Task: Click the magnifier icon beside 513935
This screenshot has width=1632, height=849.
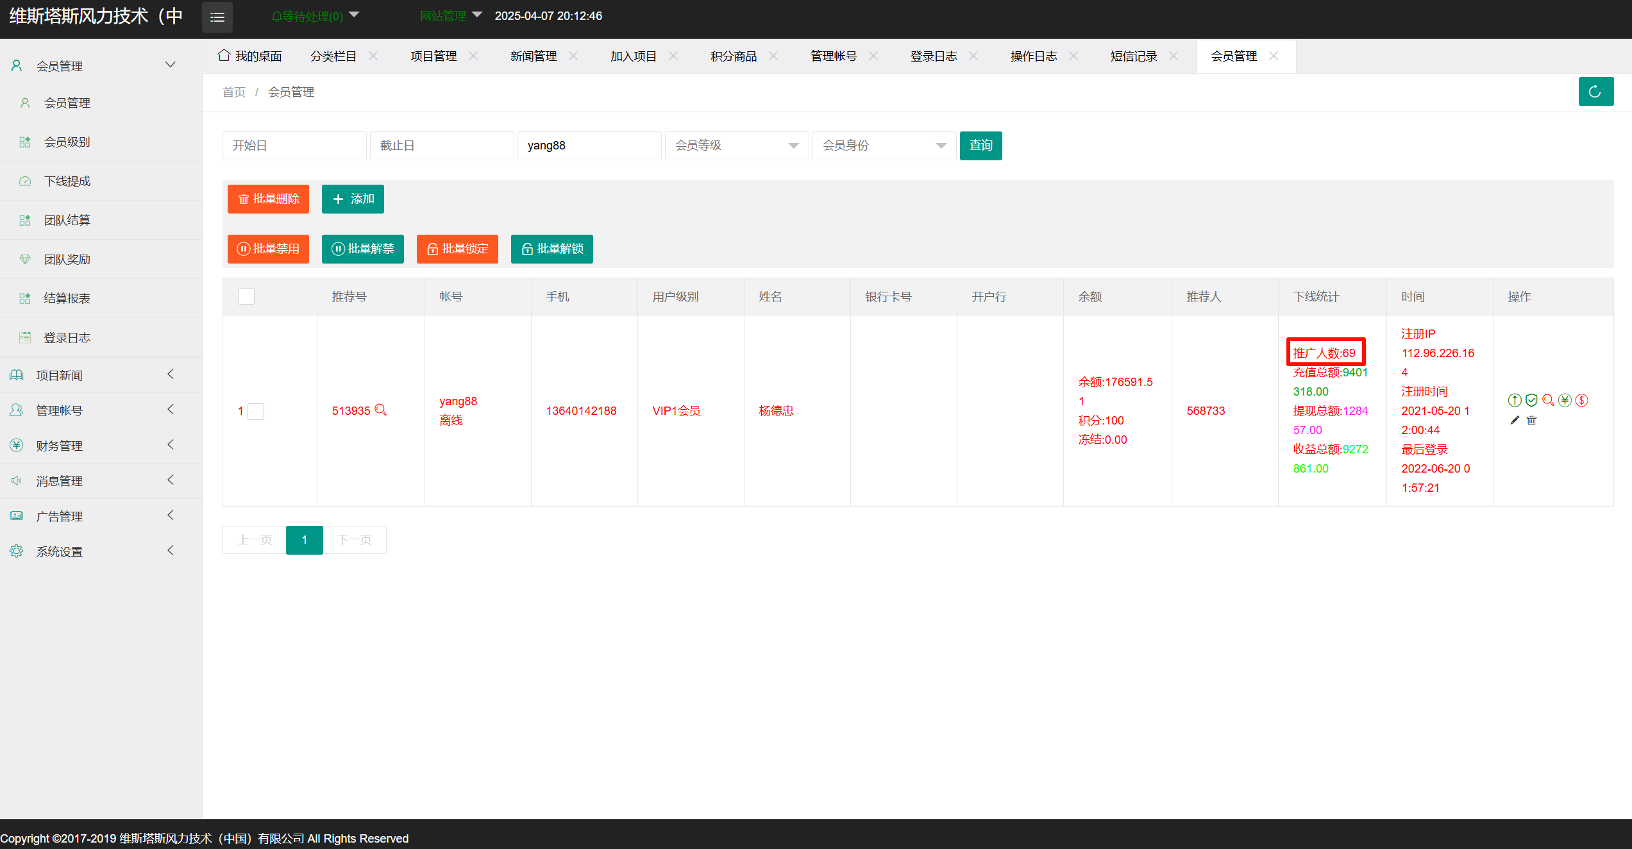Action: point(381,410)
